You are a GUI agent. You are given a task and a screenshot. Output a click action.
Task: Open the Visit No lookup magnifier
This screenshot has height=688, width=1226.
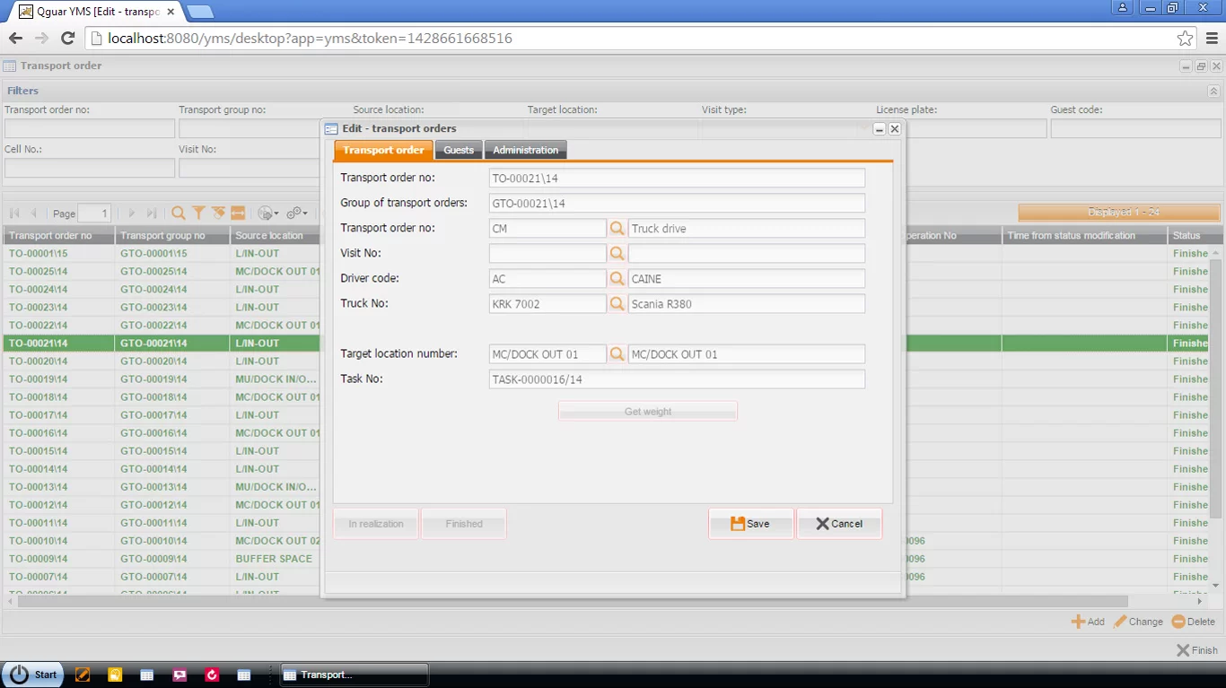(617, 253)
